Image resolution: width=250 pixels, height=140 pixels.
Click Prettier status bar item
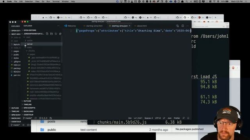[177, 118]
